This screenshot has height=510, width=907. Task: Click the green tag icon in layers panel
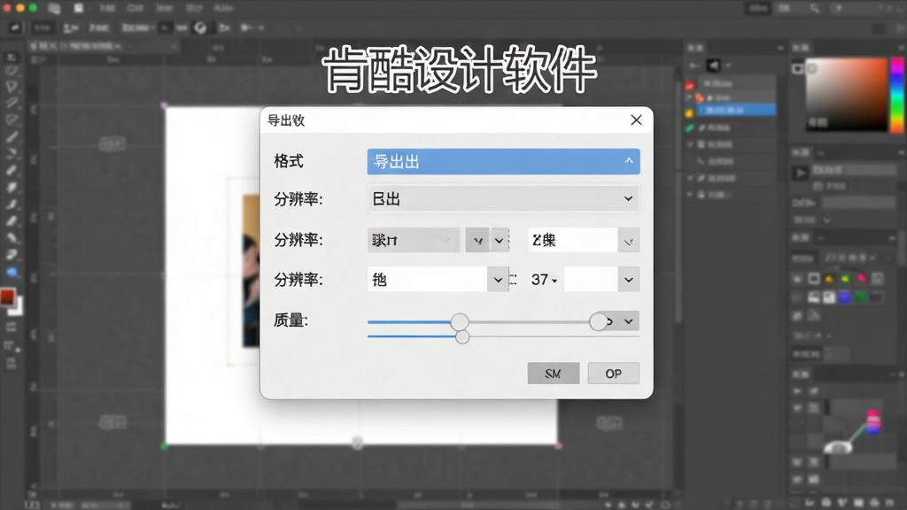689,128
